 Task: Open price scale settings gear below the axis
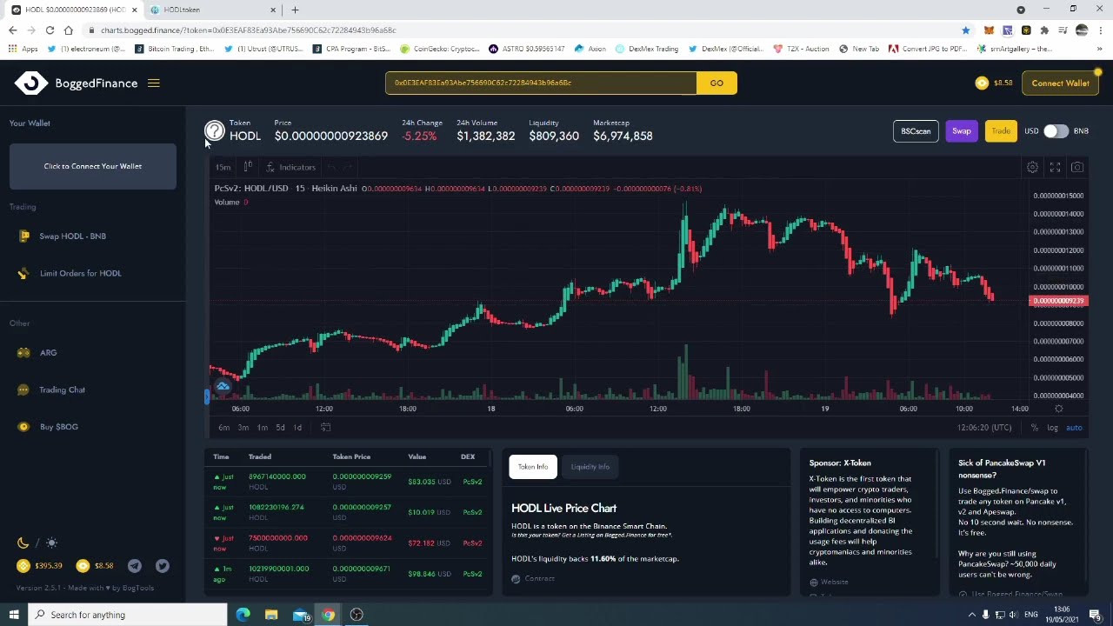(1058, 409)
